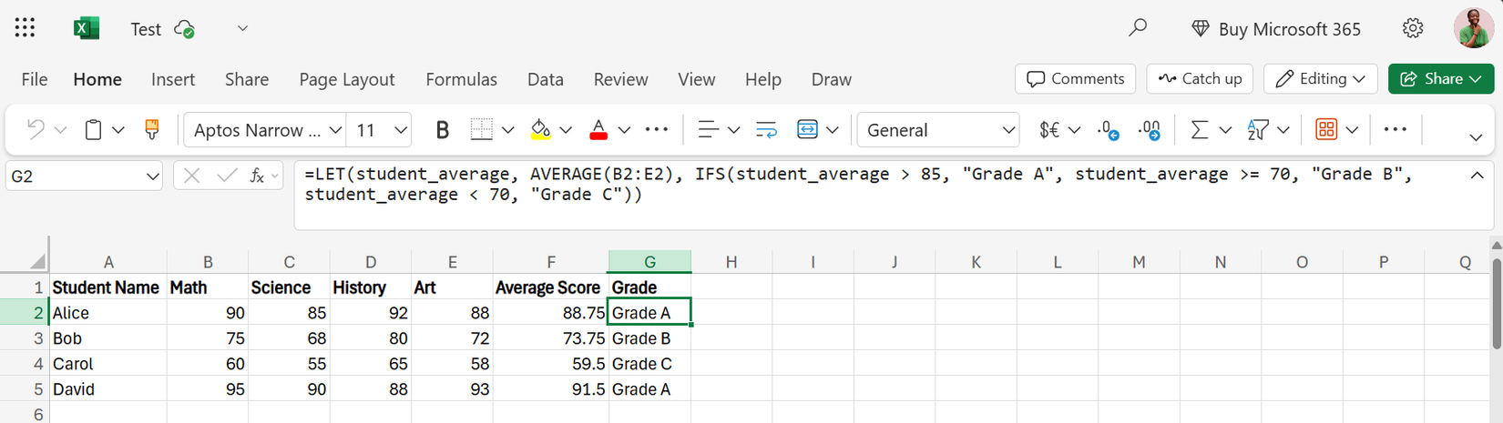This screenshot has width=1503, height=423.
Task: Collapse the formula bar with its chevron
Action: (x=1477, y=175)
